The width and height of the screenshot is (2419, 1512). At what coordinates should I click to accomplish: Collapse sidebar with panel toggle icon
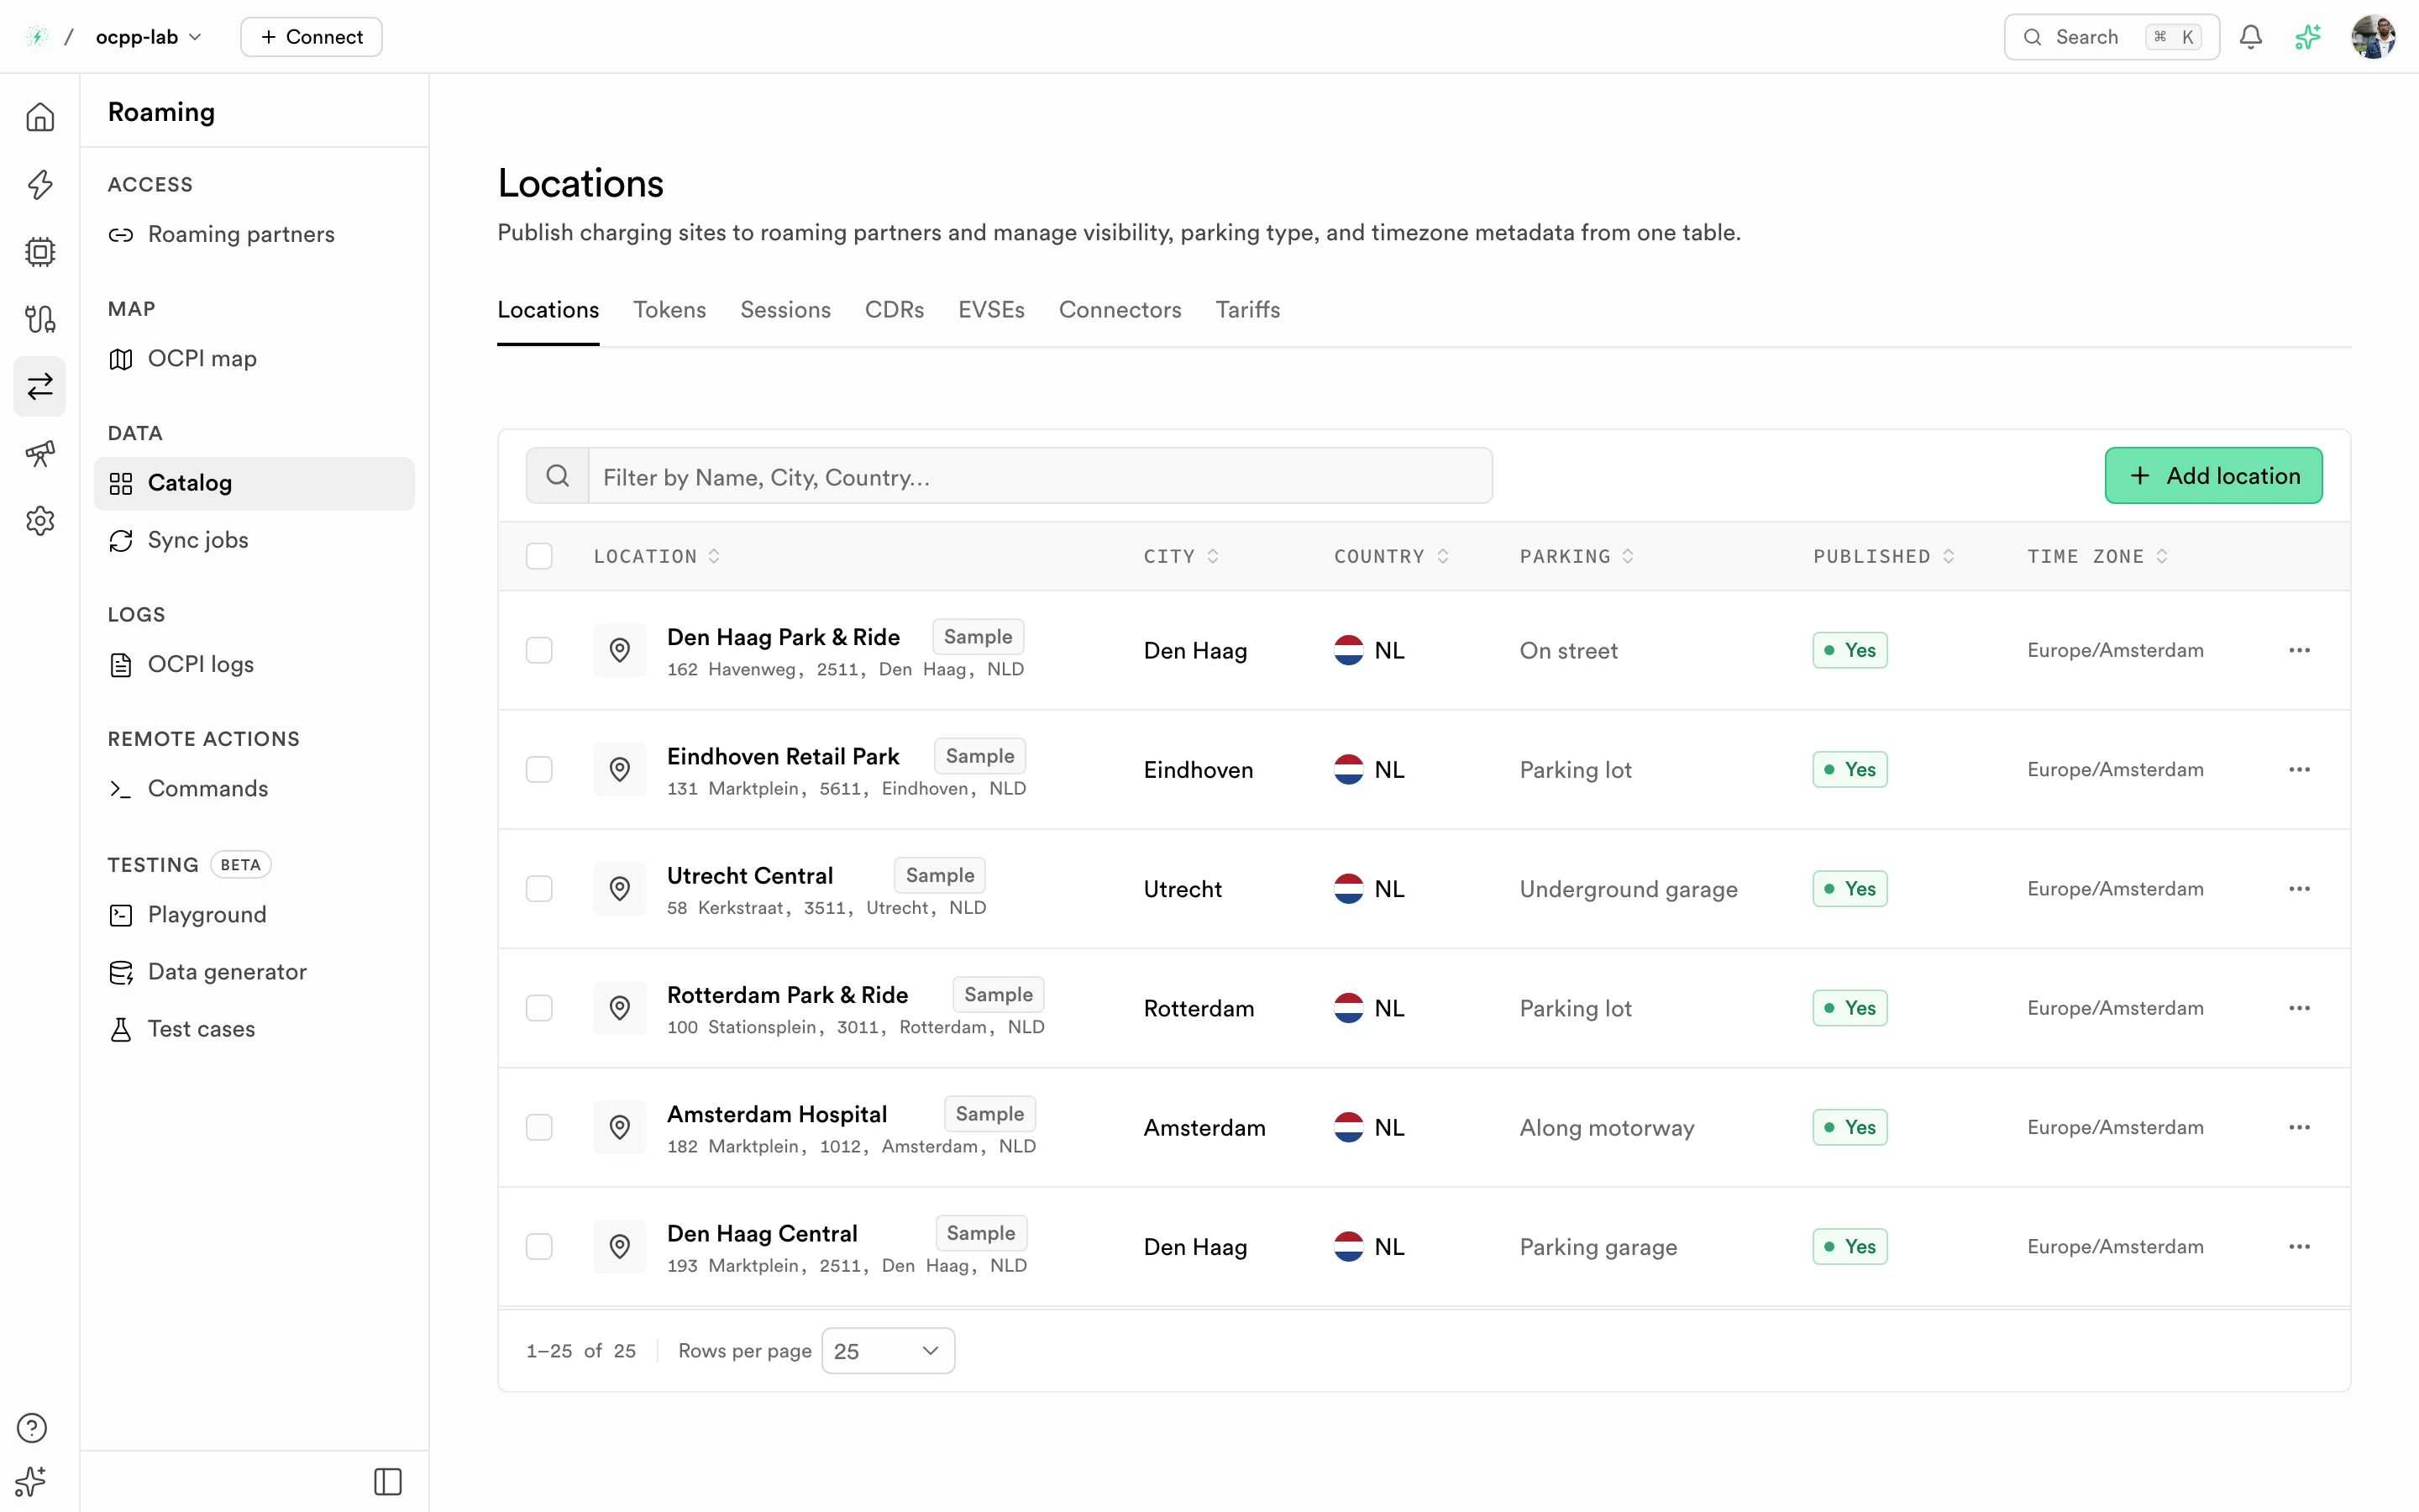(x=388, y=1481)
